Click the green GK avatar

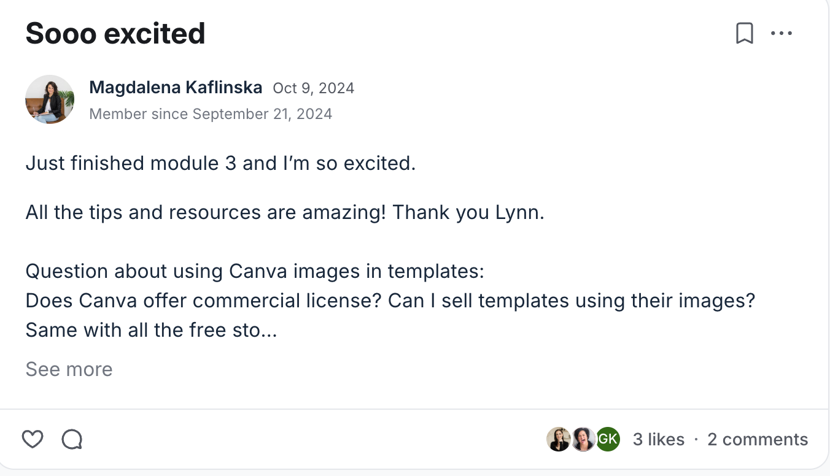(608, 439)
